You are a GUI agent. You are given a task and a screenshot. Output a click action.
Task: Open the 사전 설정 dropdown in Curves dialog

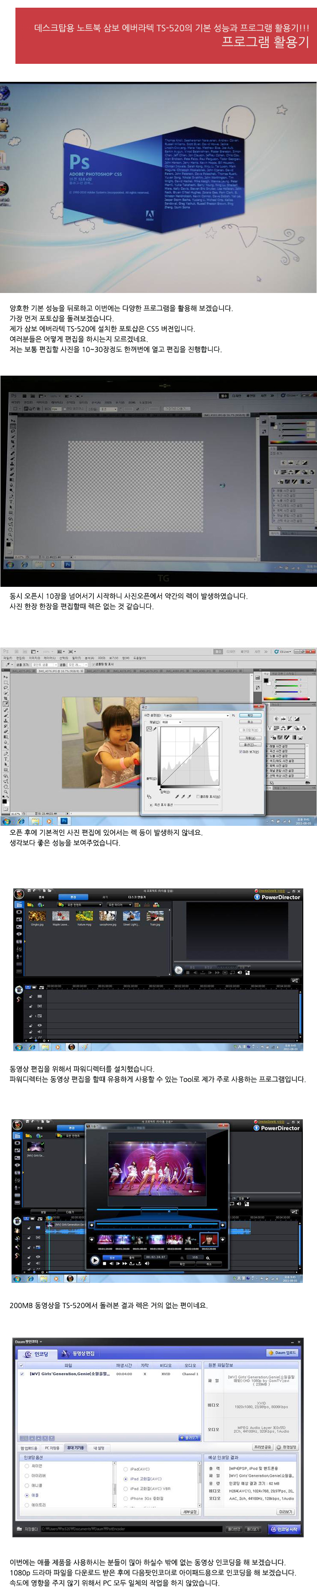[x=196, y=716]
